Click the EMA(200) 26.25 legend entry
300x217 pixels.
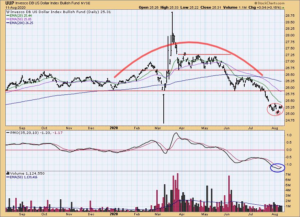[x=20, y=23]
